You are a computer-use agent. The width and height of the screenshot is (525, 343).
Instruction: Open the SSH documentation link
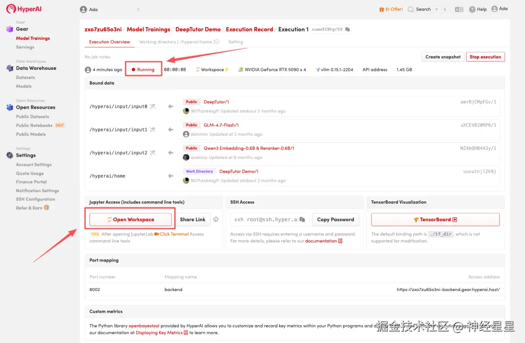pyautogui.click(x=323, y=241)
